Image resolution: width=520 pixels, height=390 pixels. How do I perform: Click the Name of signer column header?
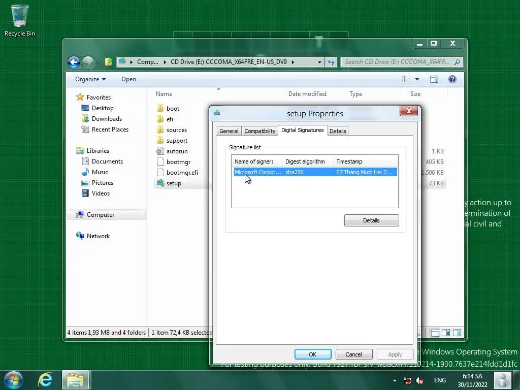coord(257,161)
